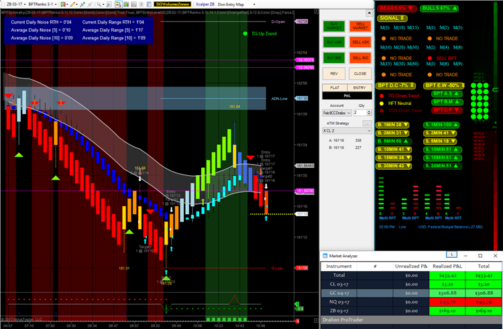Open the BPTRenko 3-1 bar type dropdown
This screenshot has height=329, width=503.
pos(55,5)
